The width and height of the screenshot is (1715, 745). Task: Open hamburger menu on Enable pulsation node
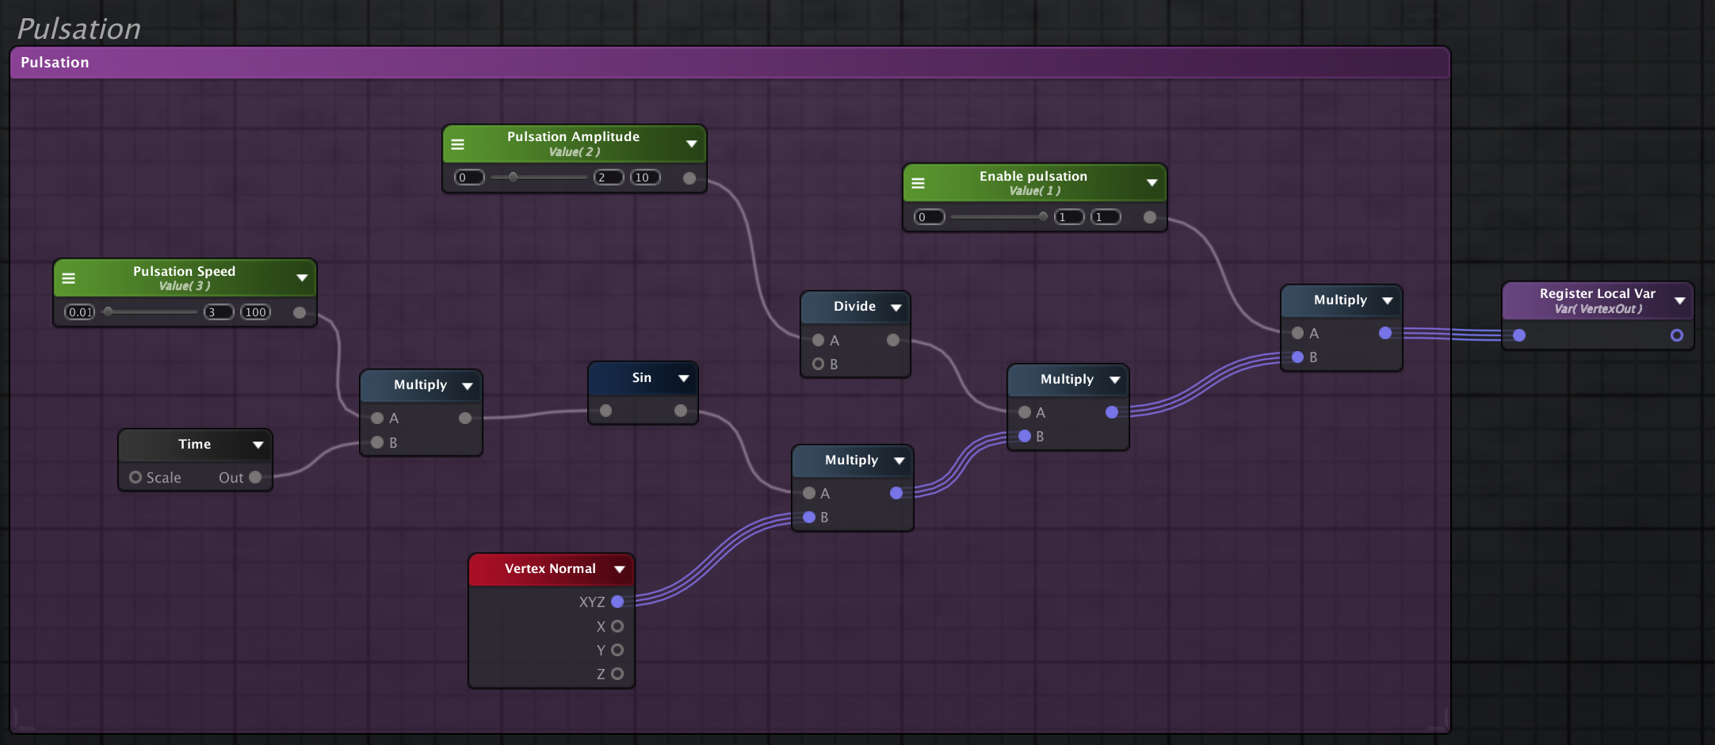[x=918, y=183]
